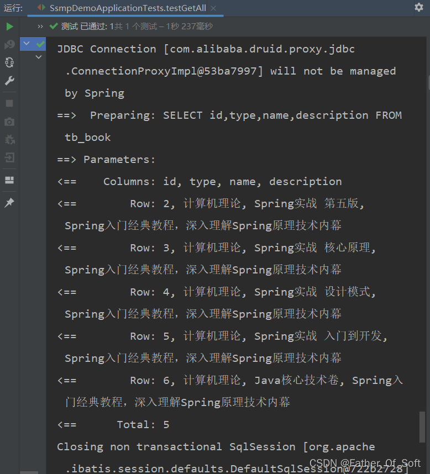Collapse the selected test node chevron
The width and height of the screenshot is (430, 474).
pyautogui.click(x=25, y=43)
